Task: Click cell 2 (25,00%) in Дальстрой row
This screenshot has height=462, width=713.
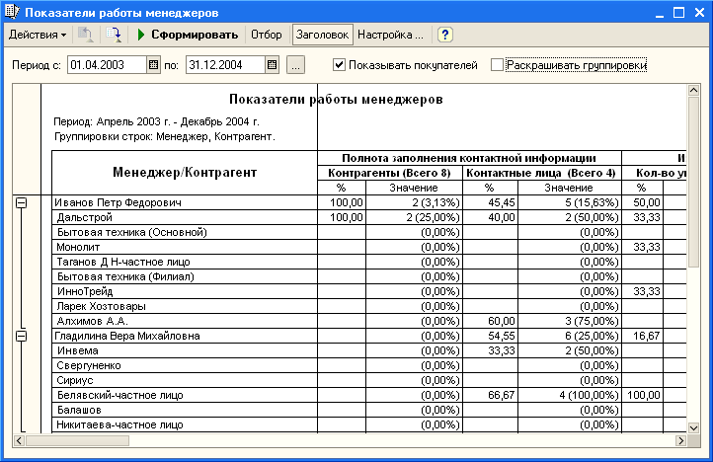Action: [414, 218]
